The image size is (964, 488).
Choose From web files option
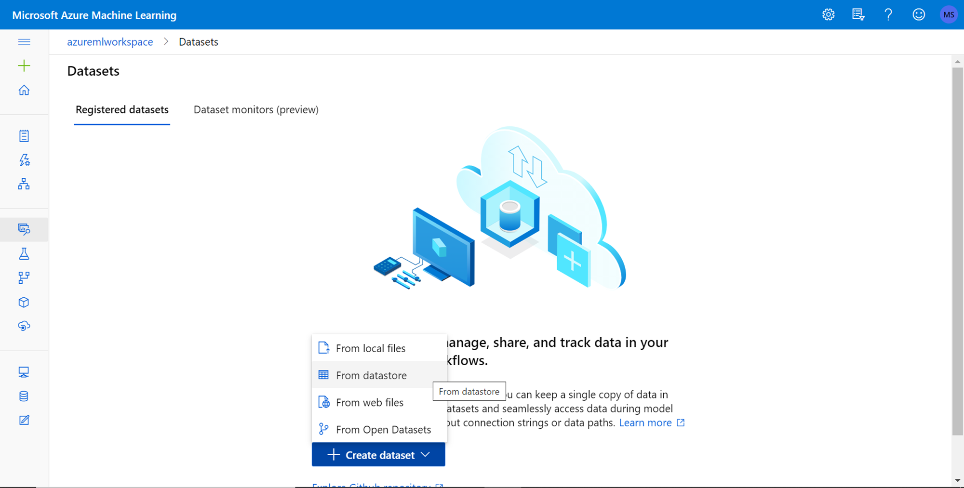click(x=379, y=402)
